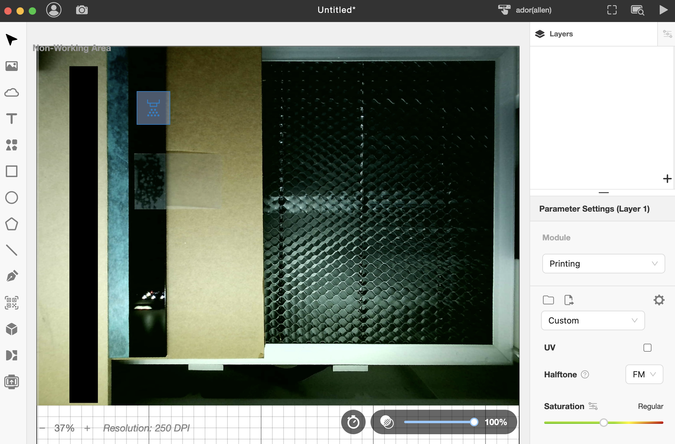Viewport: 675px width, 444px height.
Task: Click the export preset icon
Action: (x=569, y=300)
